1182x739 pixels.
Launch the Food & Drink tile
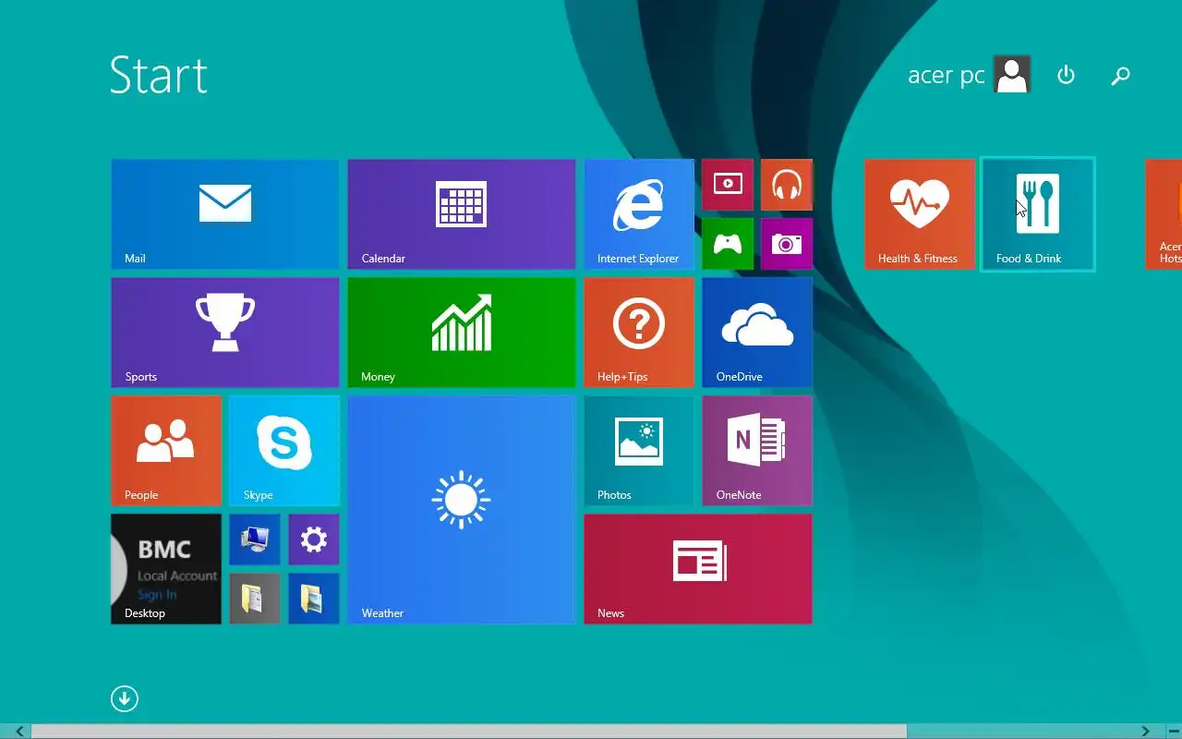point(1038,214)
